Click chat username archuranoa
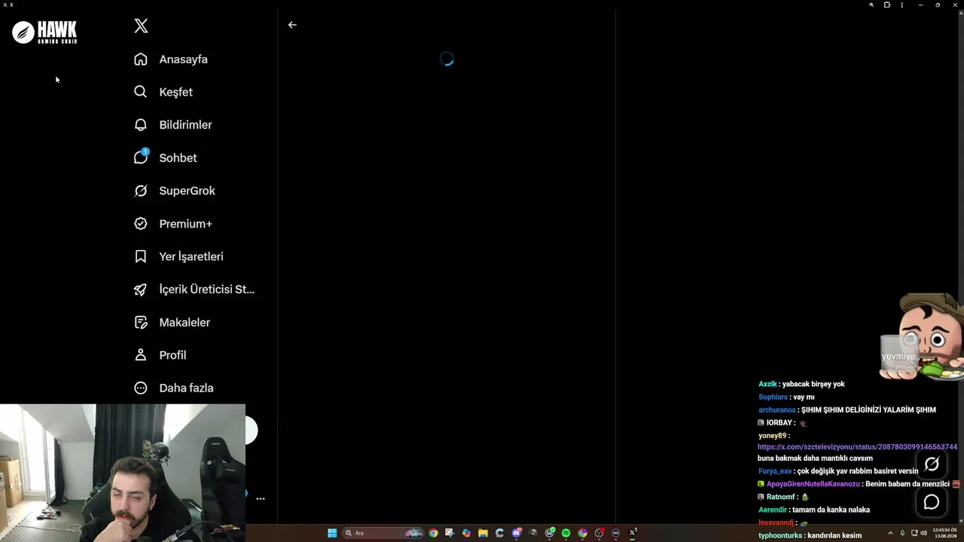The height and width of the screenshot is (542, 964). click(x=776, y=410)
